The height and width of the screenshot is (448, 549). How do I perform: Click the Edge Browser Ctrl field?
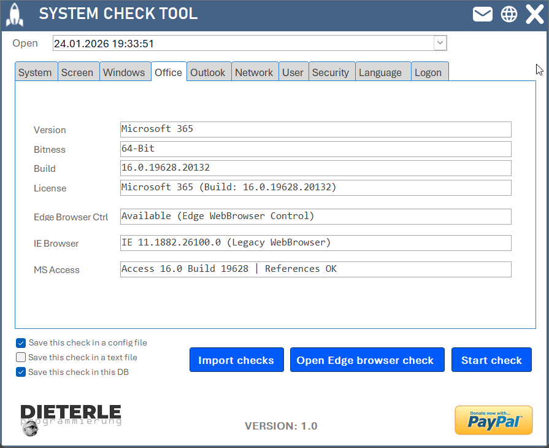tap(315, 217)
